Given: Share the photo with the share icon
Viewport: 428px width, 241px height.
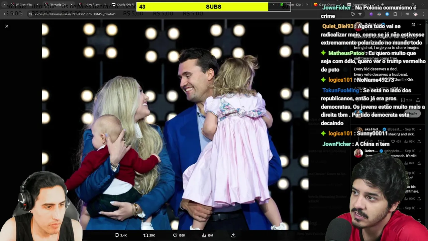Looking at the screenshot, I should pyautogui.click(x=233, y=235).
